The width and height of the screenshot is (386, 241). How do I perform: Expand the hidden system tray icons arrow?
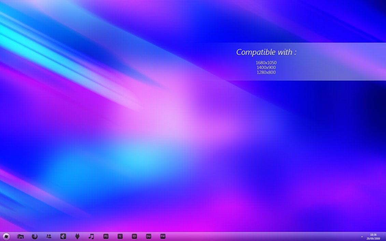coord(362,237)
